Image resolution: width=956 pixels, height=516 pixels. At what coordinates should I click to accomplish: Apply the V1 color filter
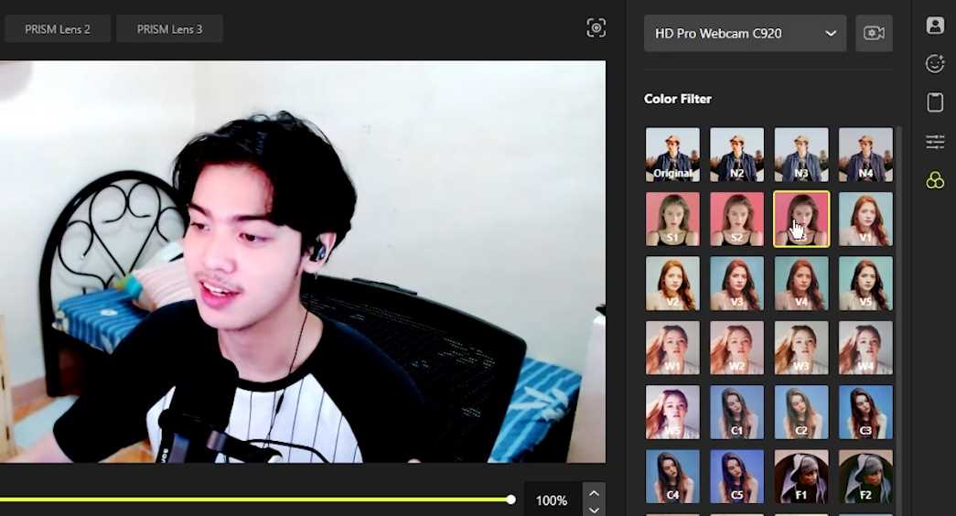pos(865,220)
